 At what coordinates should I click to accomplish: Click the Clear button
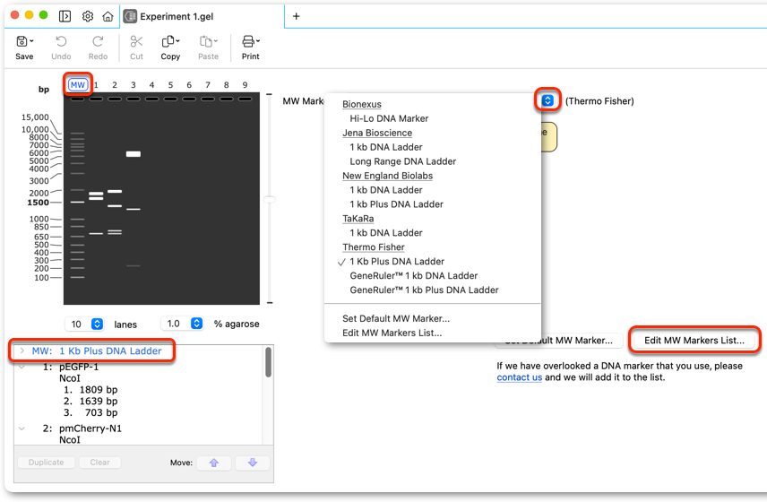tap(99, 463)
